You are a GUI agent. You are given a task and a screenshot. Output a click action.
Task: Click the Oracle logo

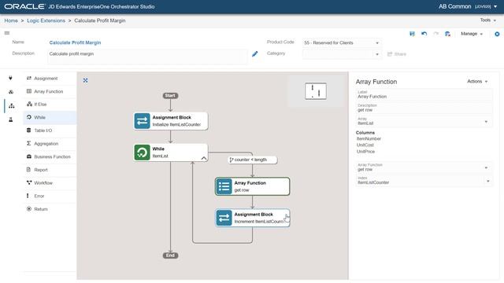click(24, 6)
